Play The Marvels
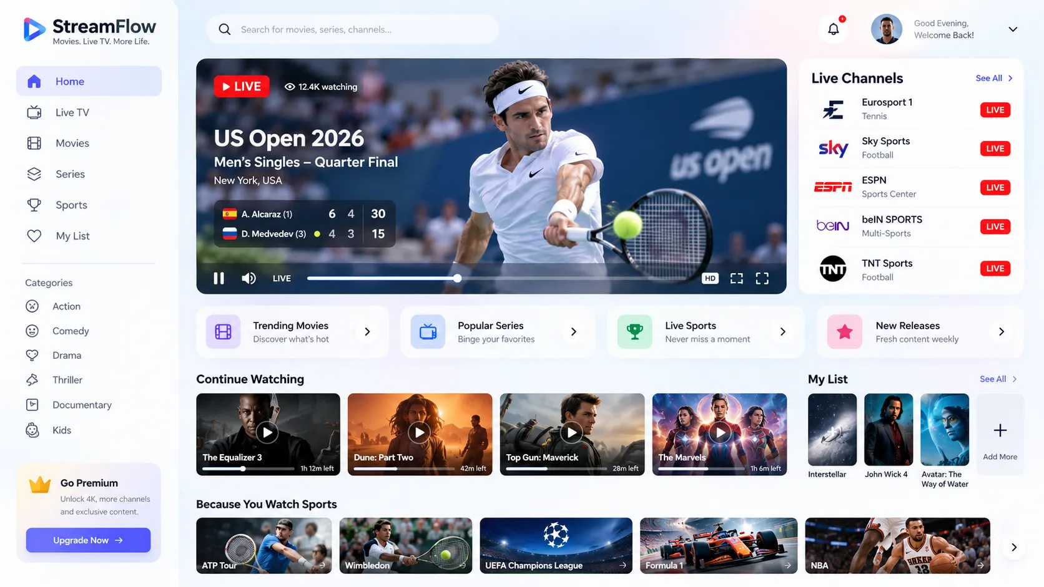The width and height of the screenshot is (1044, 587). (x=720, y=432)
